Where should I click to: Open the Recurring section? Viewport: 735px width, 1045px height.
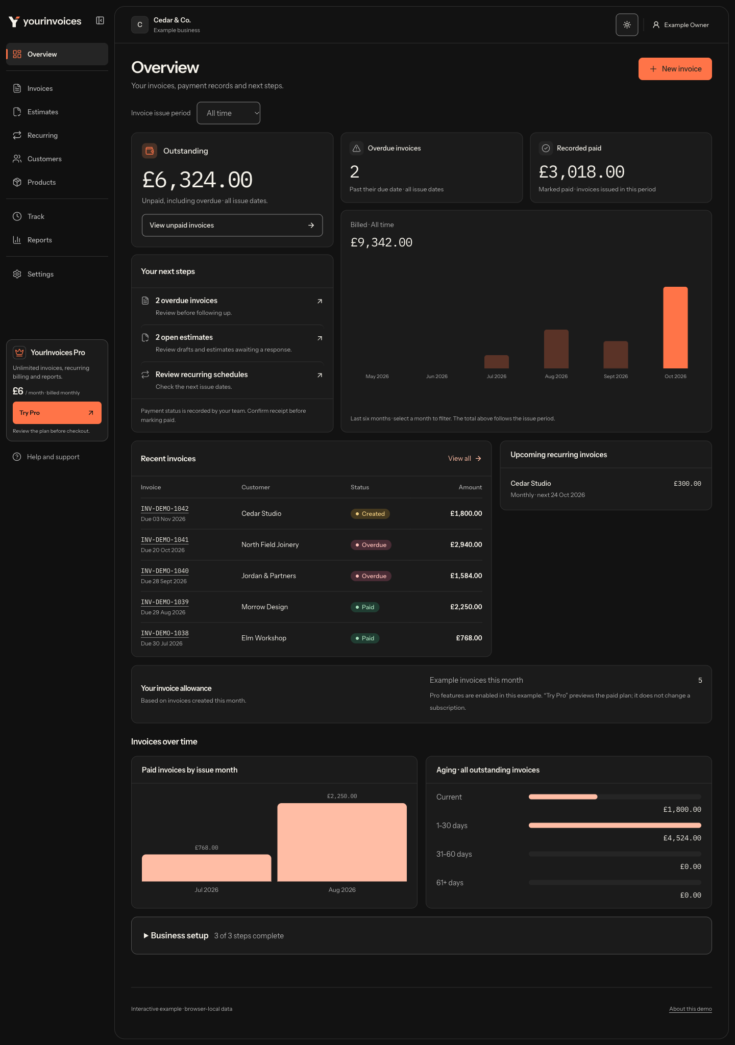tap(57, 135)
